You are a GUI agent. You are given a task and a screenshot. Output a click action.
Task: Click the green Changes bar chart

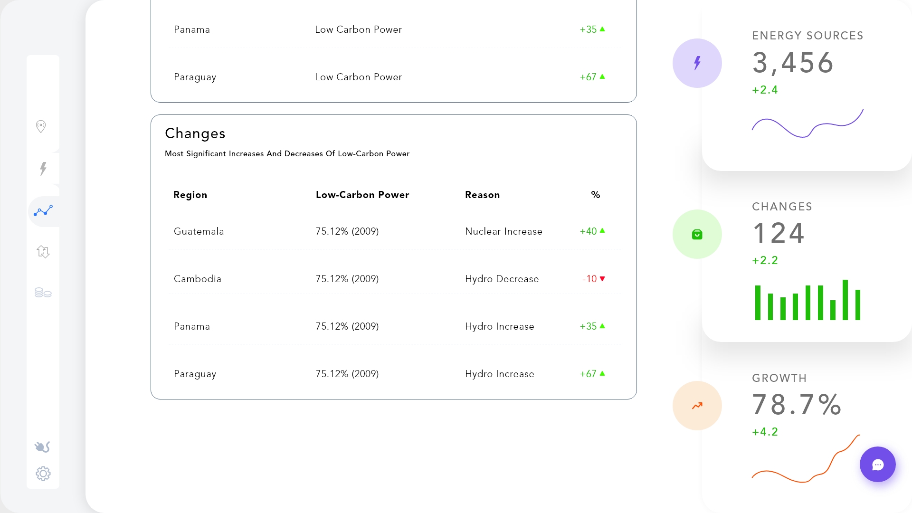coord(807,300)
